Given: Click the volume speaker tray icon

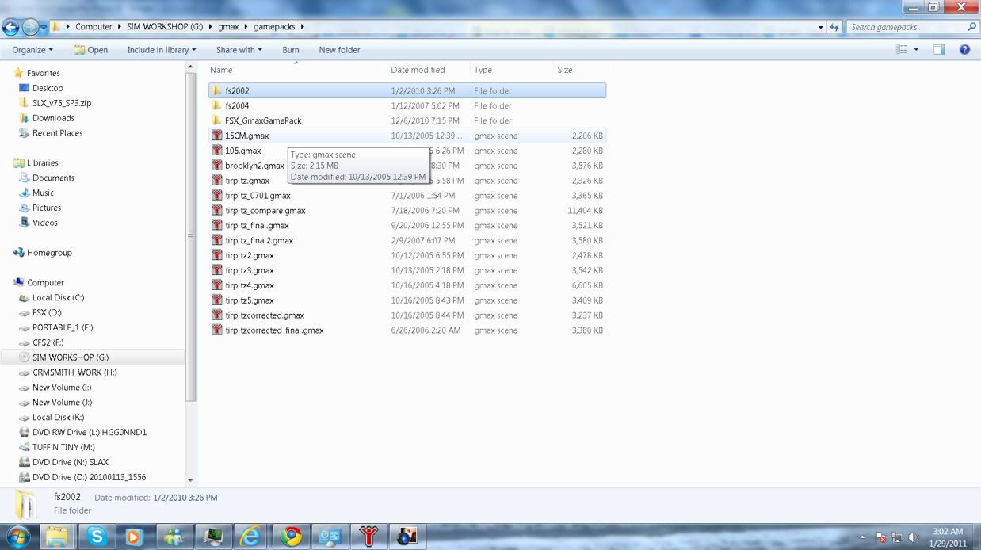Looking at the screenshot, I should click(913, 537).
